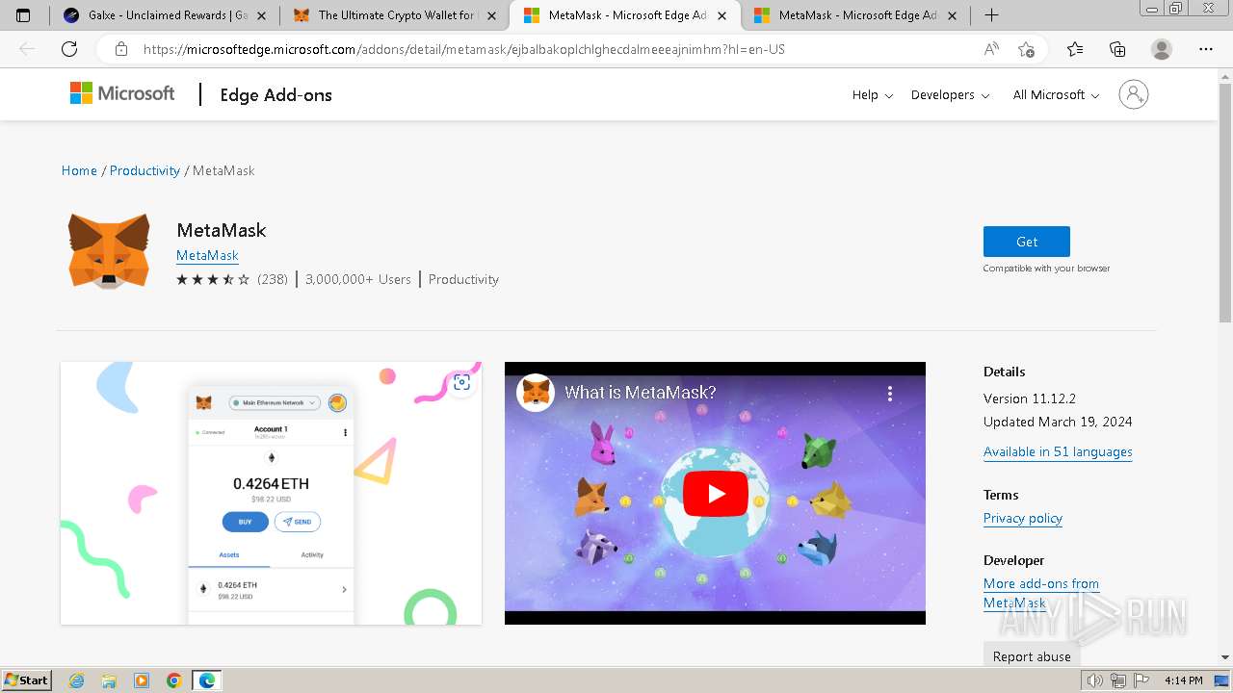
Task: Open Windows Media Player from taskbar
Action: coord(142,680)
